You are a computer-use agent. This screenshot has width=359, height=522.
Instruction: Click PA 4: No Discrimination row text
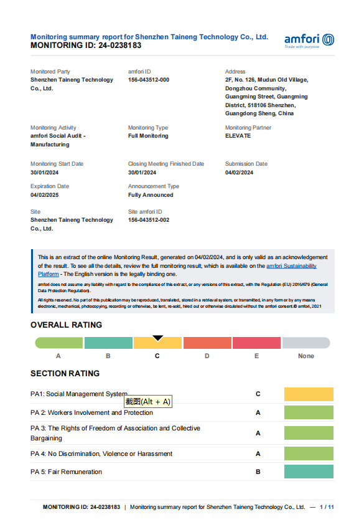point(101,453)
